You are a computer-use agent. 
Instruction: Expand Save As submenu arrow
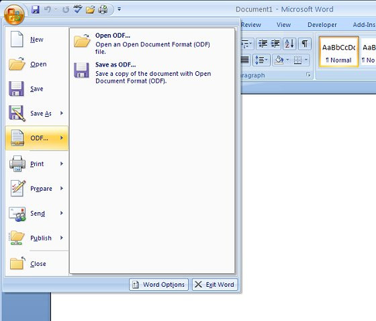pos(62,113)
